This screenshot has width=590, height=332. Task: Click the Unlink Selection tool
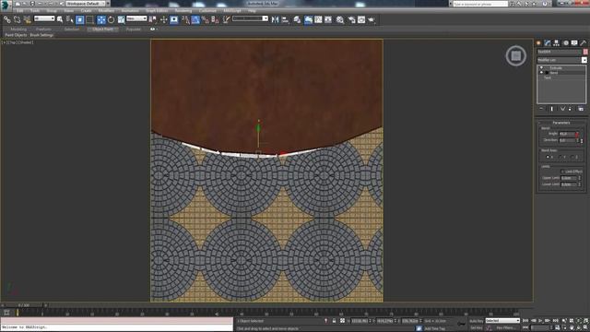point(17,19)
